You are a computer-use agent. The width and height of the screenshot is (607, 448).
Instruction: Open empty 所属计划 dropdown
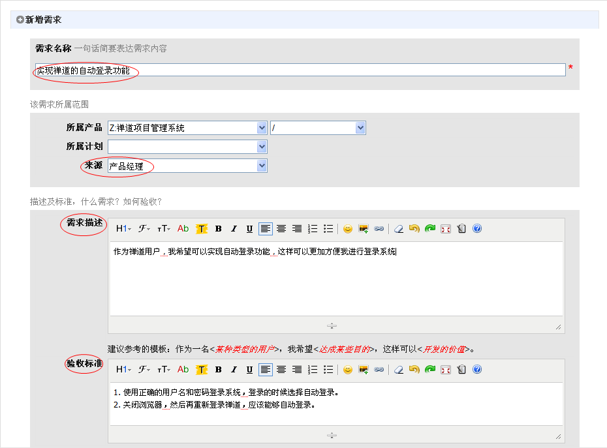[187, 147]
